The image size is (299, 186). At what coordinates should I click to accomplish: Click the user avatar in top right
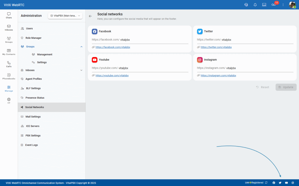click(292, 5)
